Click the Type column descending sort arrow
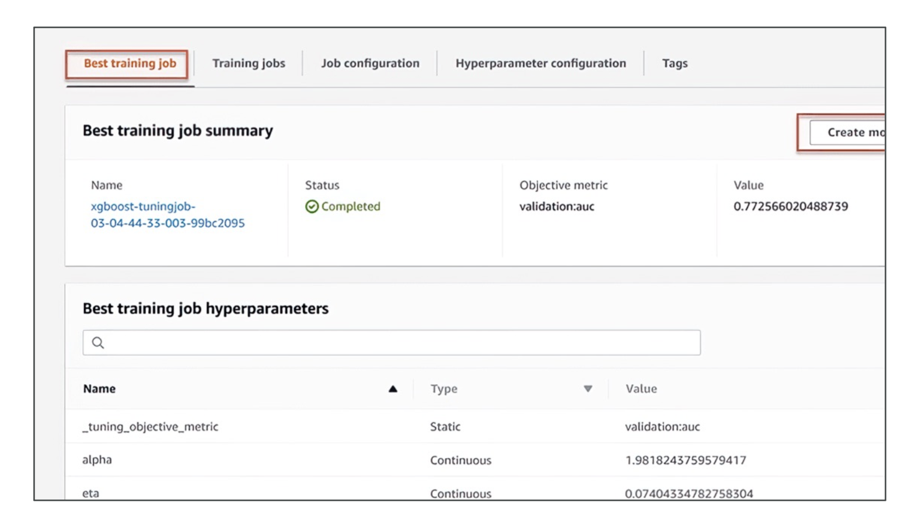 click(588, 389)
